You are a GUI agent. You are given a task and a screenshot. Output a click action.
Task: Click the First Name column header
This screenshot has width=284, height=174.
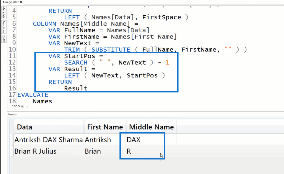pos(105,127)
